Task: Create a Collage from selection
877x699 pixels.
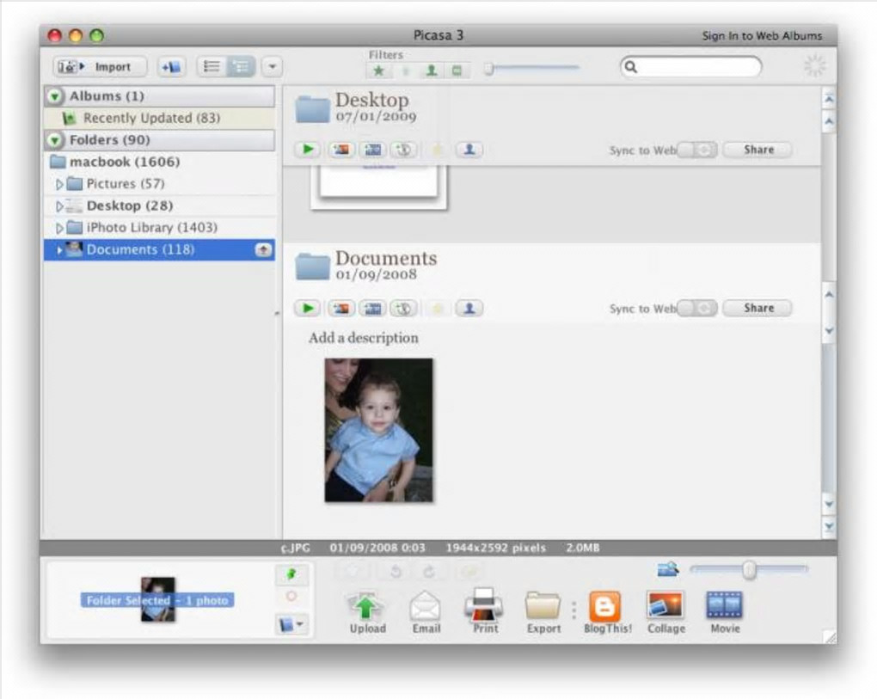Action: pyautogui.click(x=665, y=606)
